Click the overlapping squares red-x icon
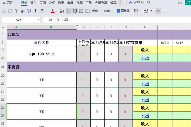Screen dimensions: 191x127 [146, 11]
